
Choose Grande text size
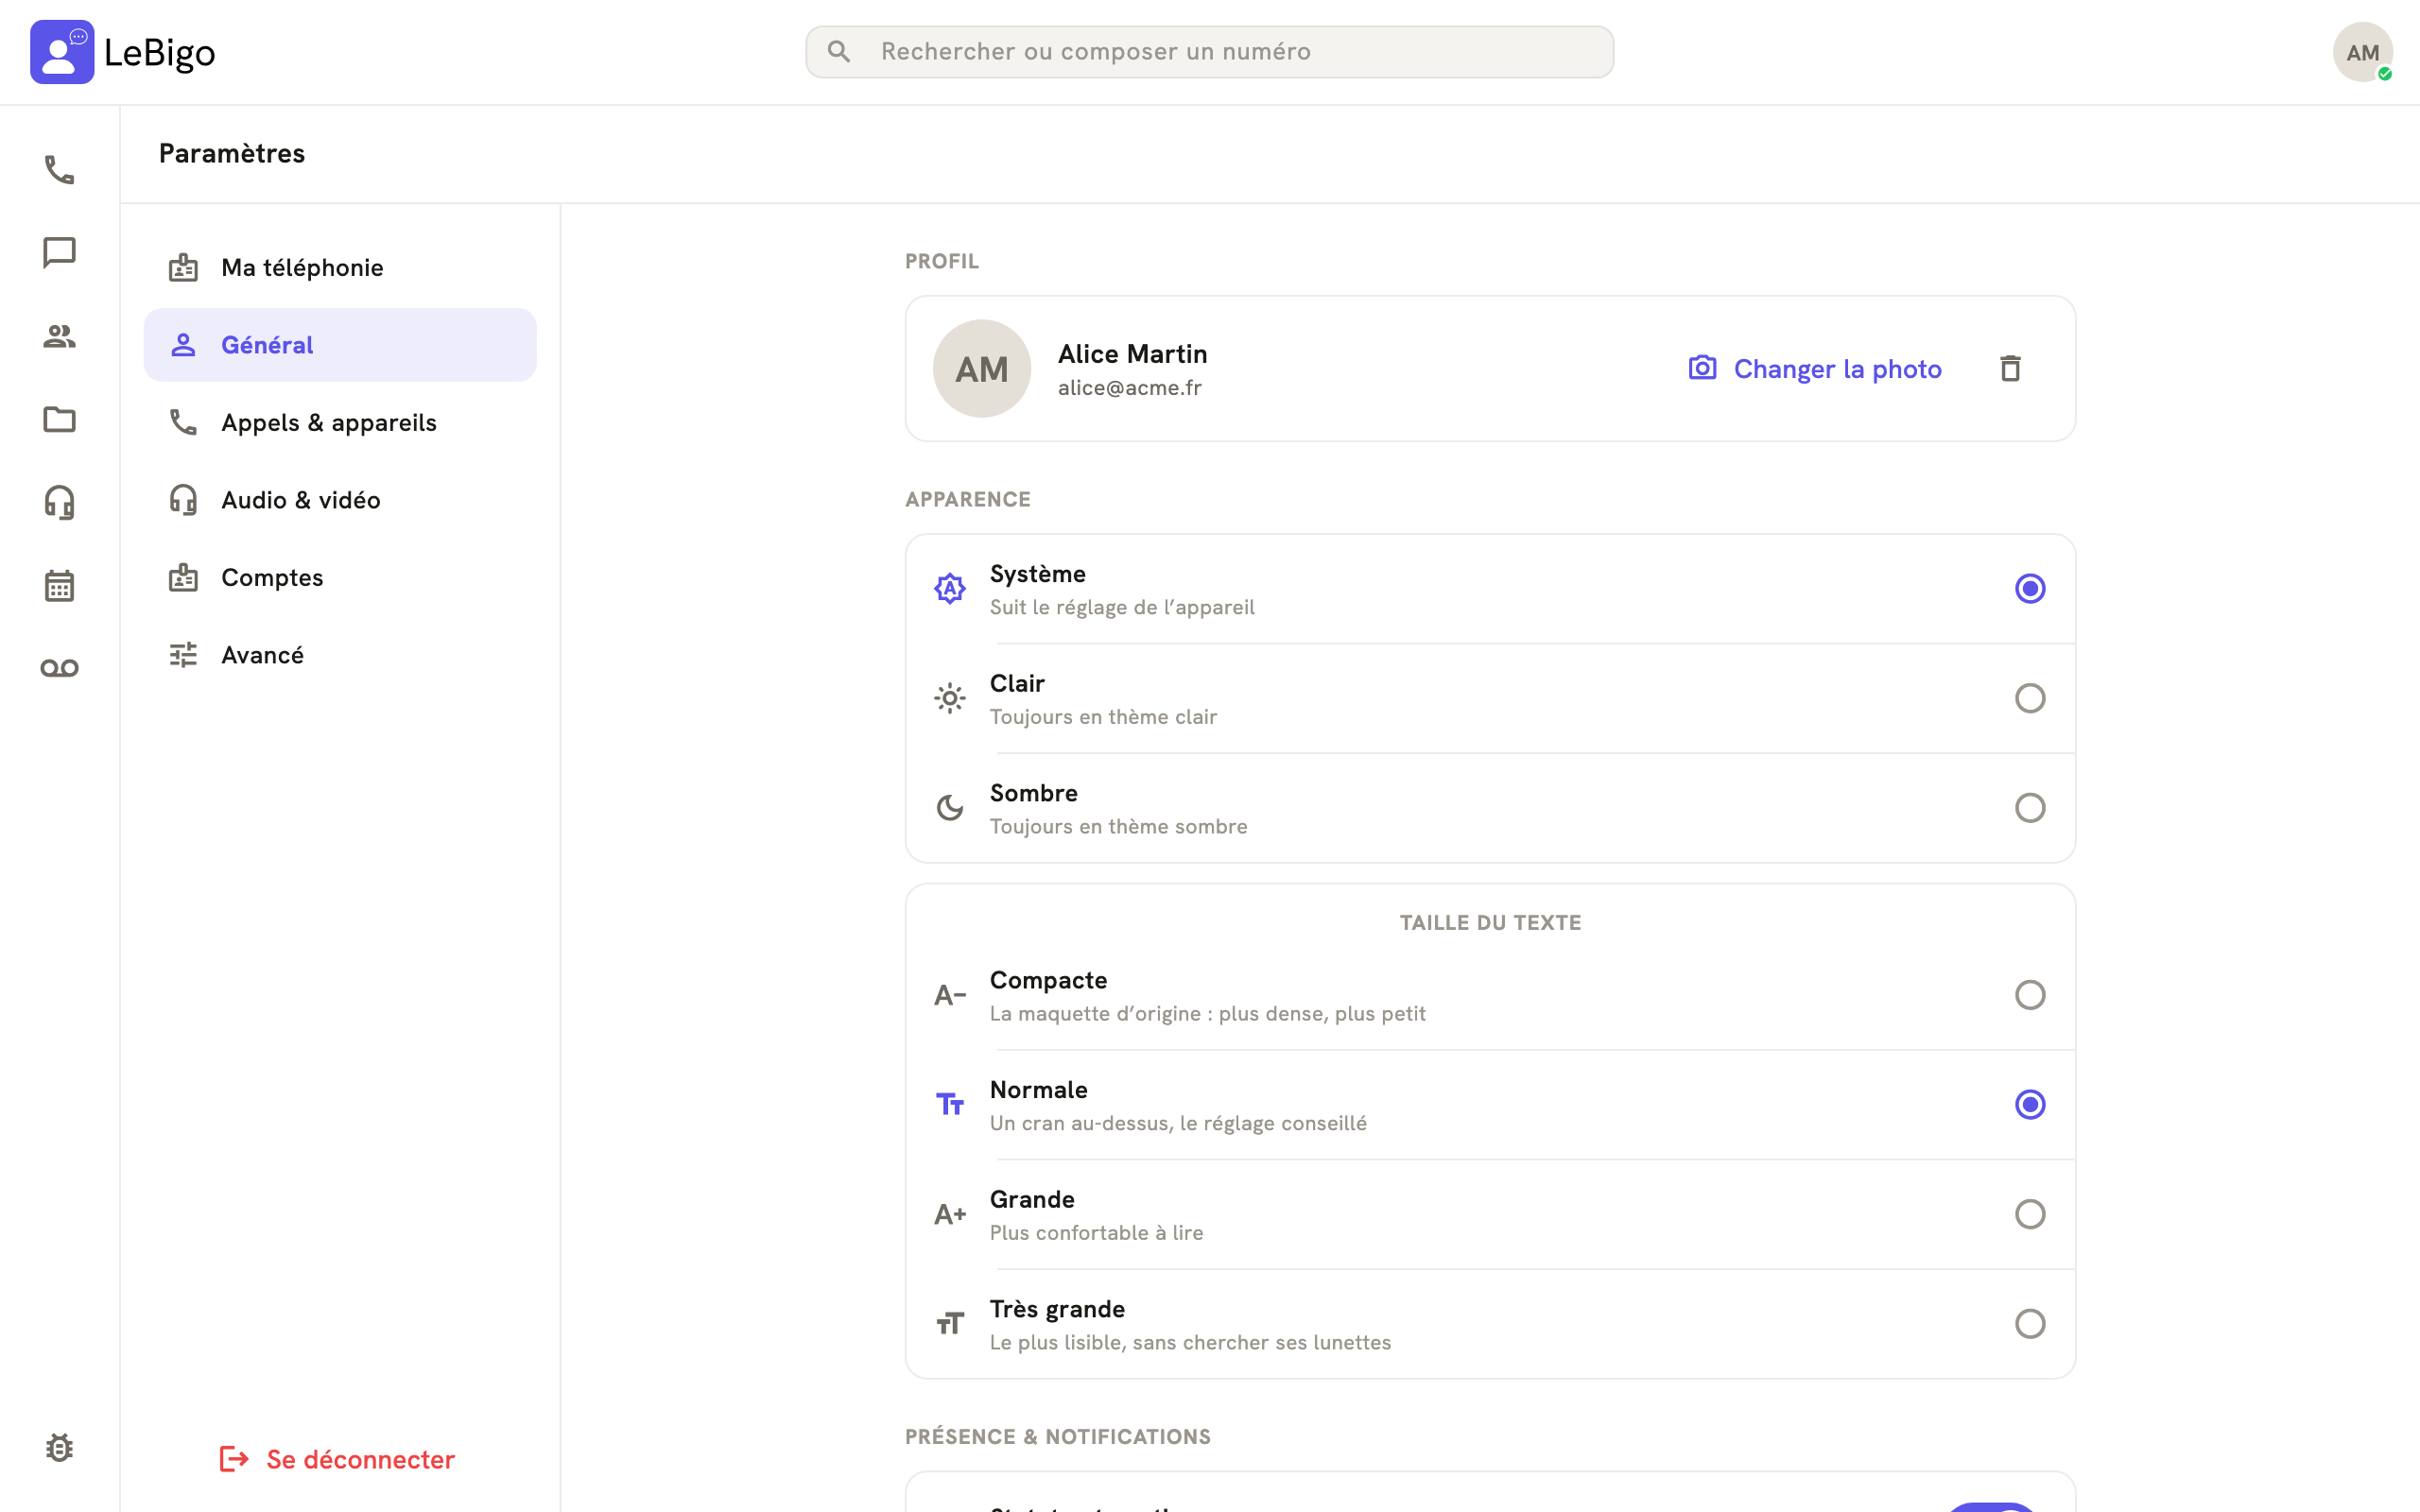pos(1490,1214)
